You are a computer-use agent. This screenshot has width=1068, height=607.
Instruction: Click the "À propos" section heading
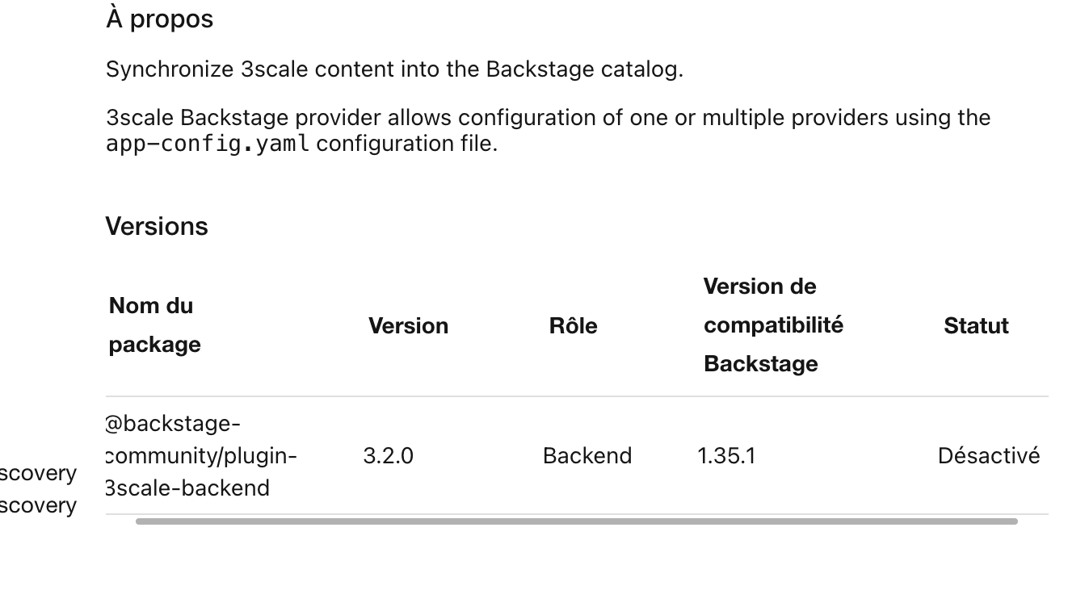click(159, 19)
